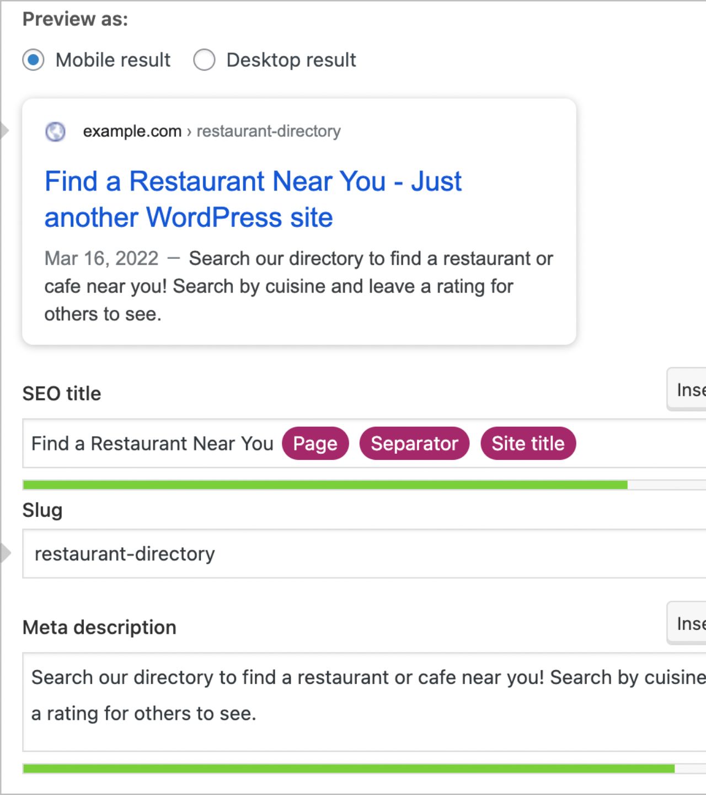Click the "Separator" variable pill
The image size is (706, 795).
tap(414, 443)
